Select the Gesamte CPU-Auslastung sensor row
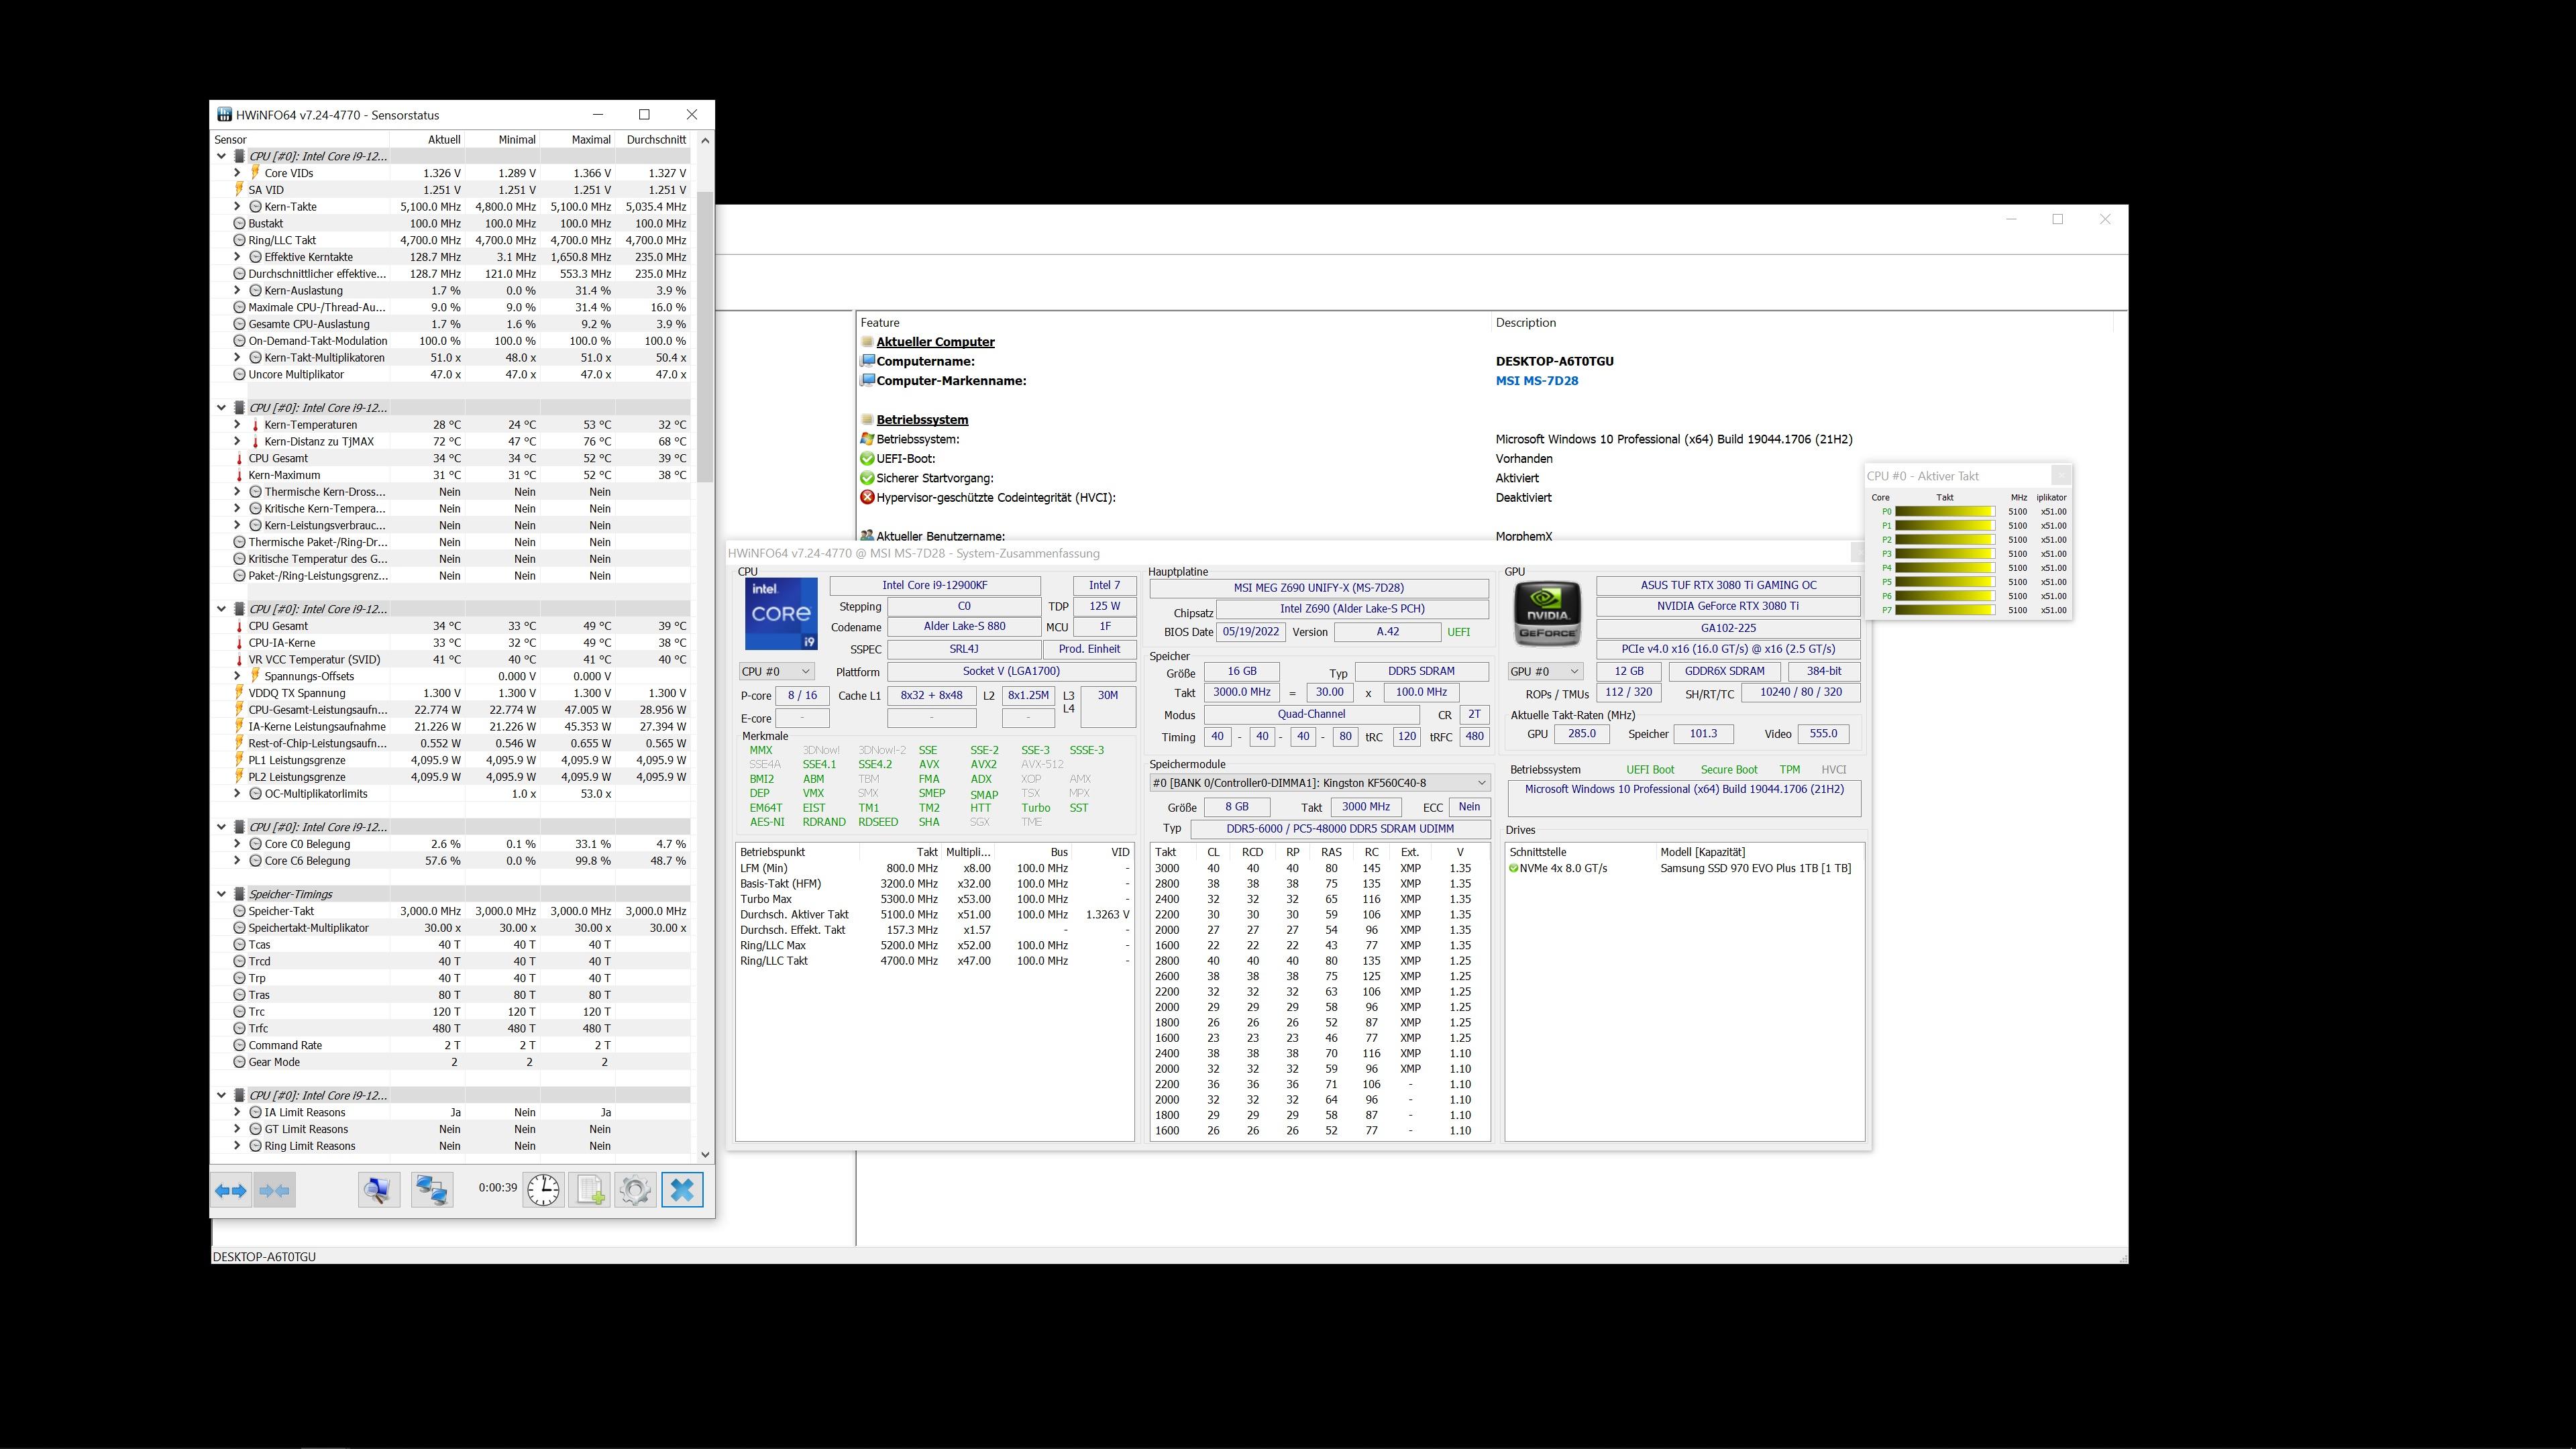Viewport: 2576px width, 1449px height. coord(450,324)
